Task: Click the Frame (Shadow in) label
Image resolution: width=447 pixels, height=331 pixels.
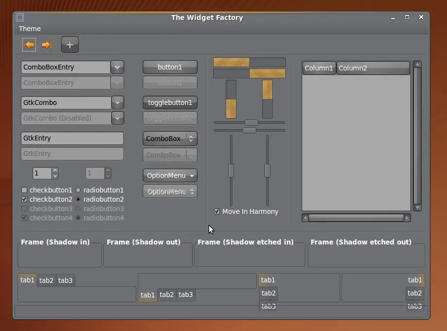Action: coord(55,242)
